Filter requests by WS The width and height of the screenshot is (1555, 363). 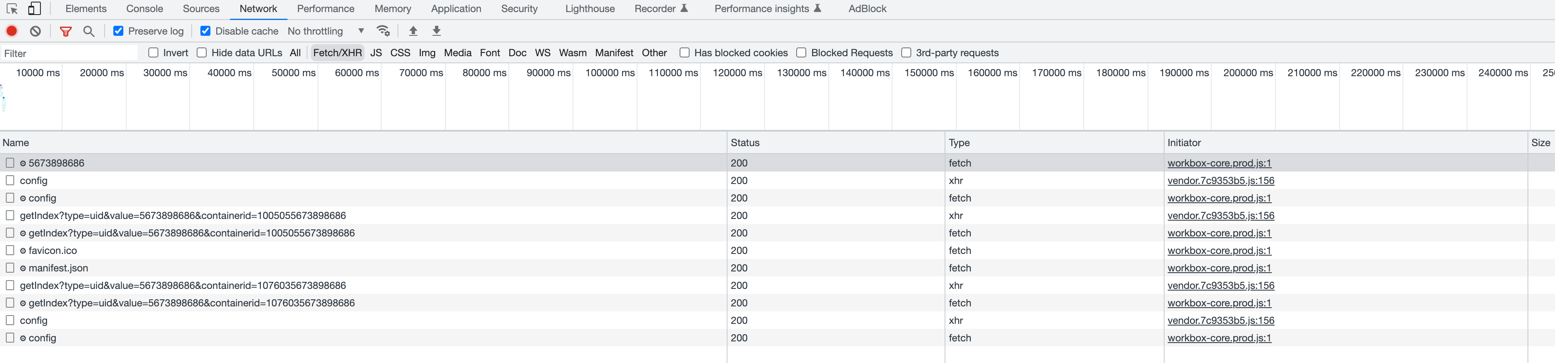click(542, 52)
